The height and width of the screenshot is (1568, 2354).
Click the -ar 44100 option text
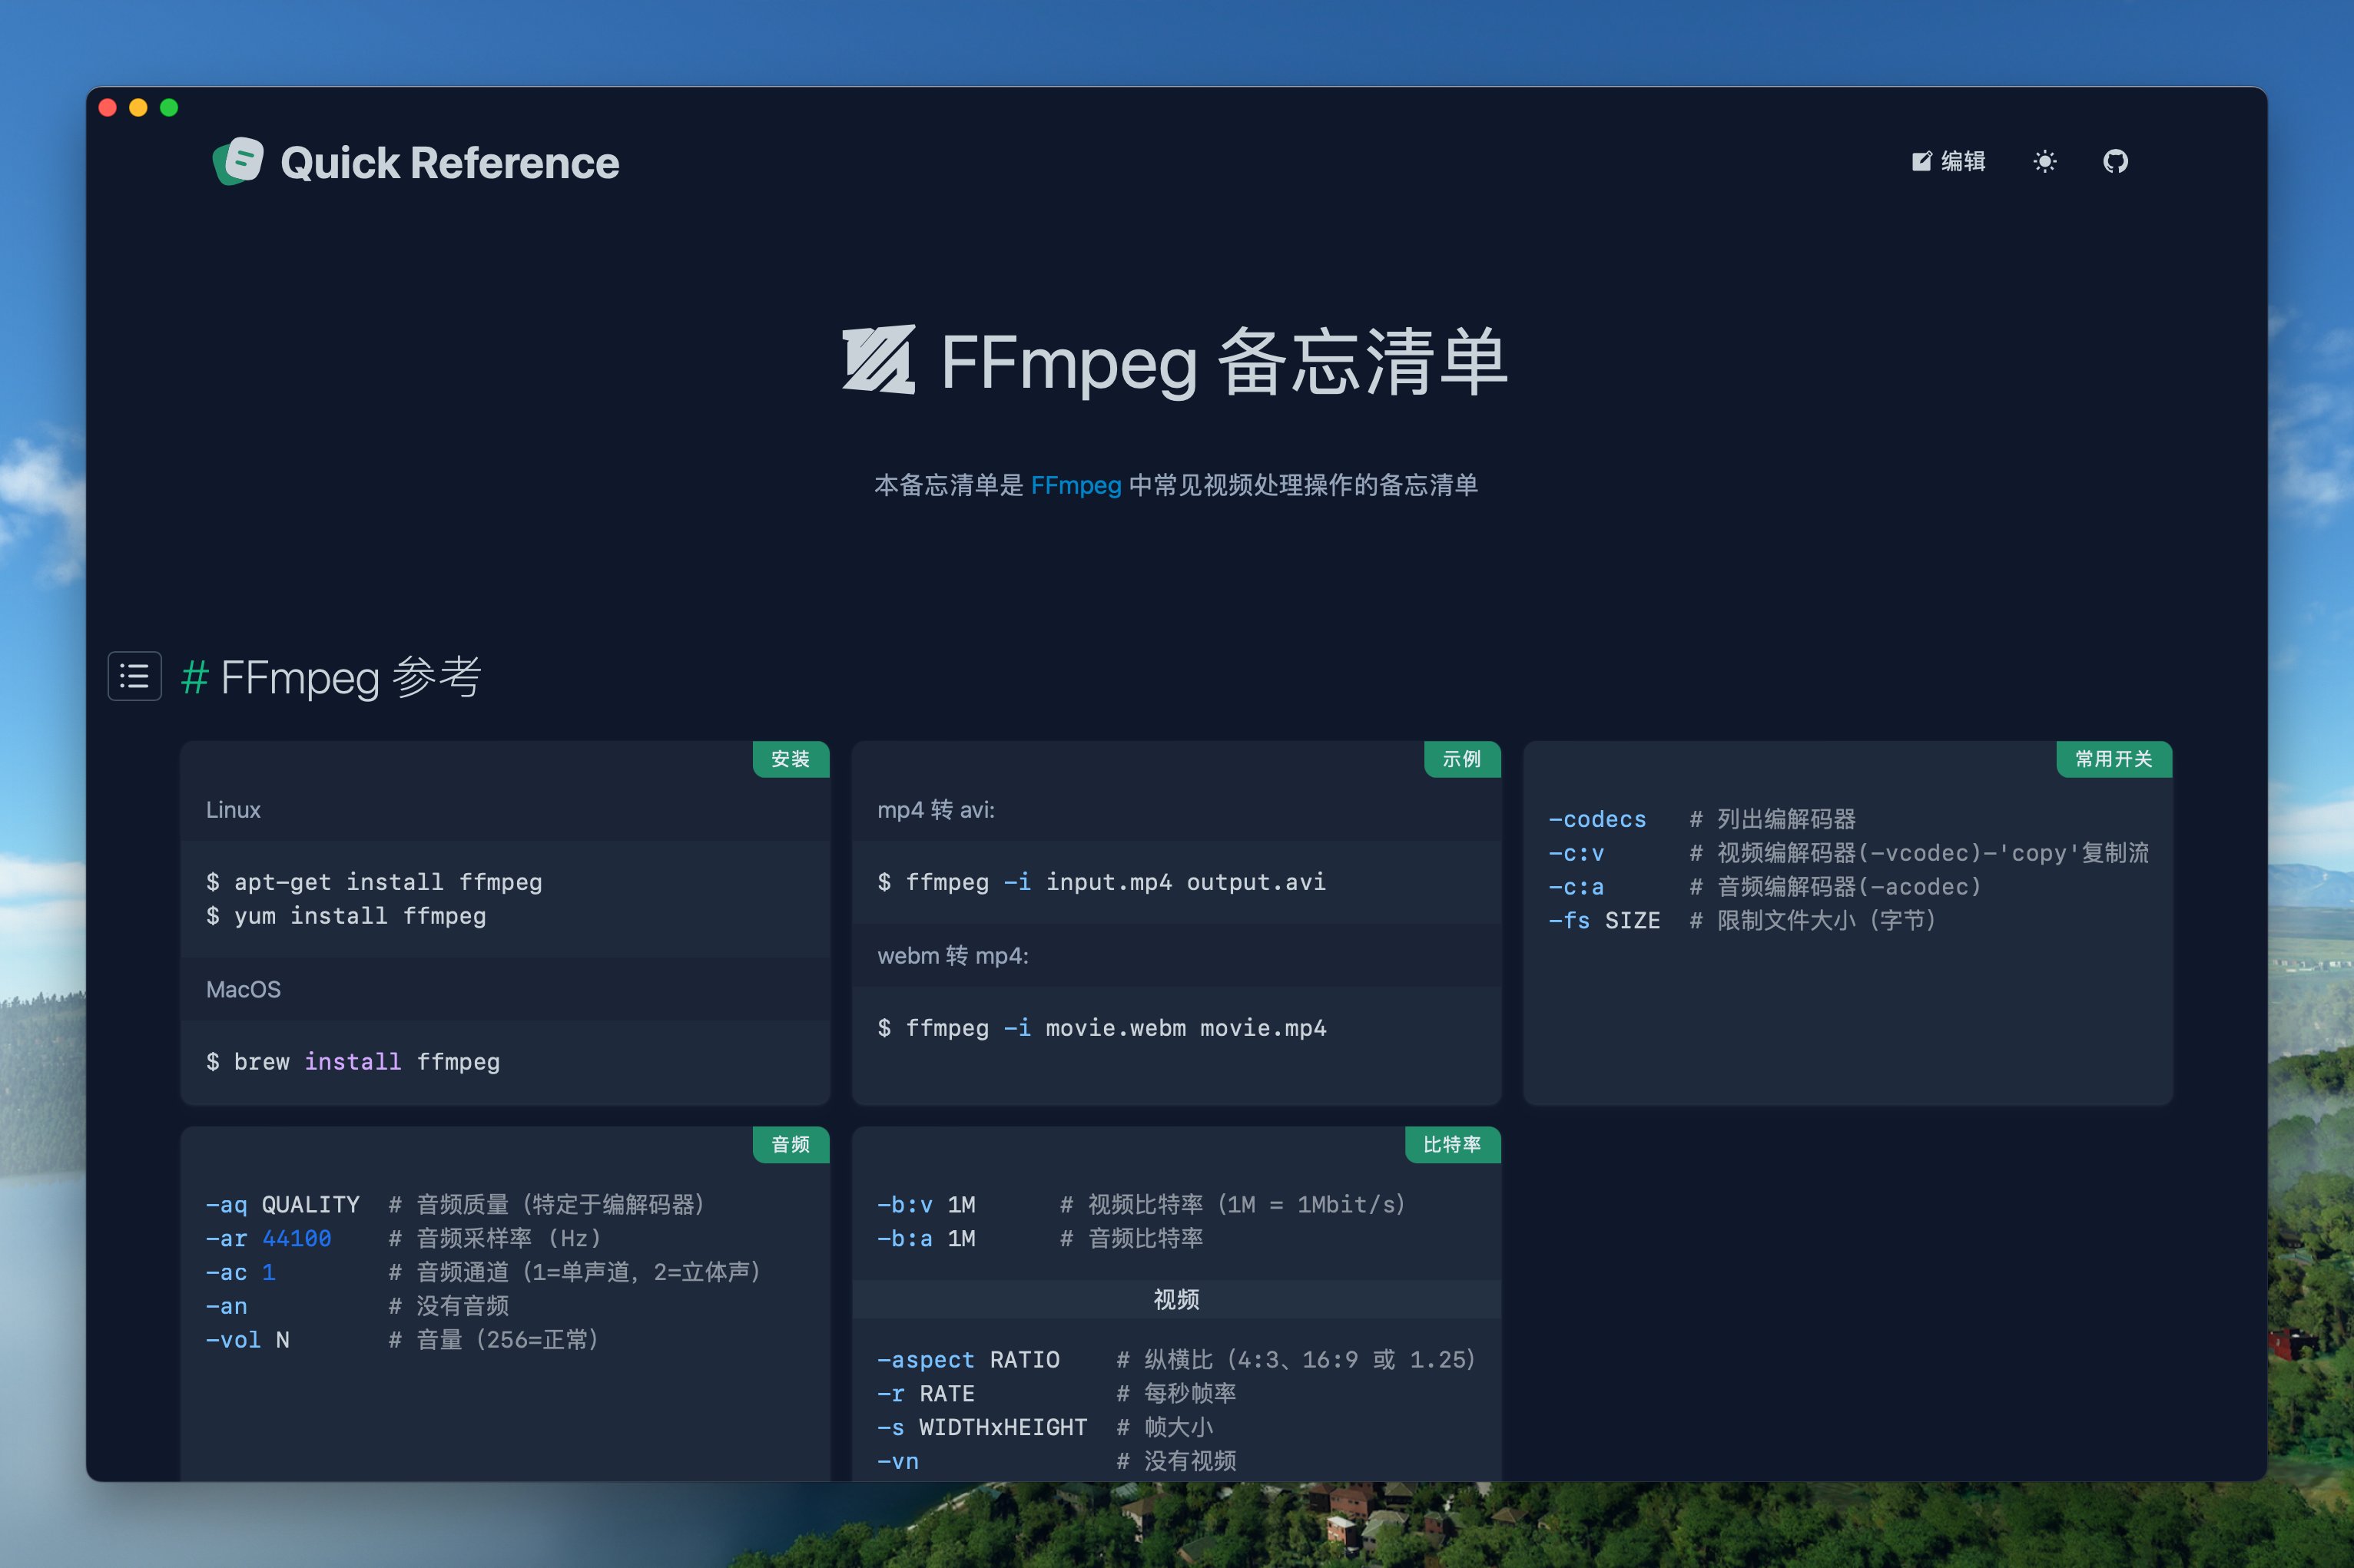269,1239
